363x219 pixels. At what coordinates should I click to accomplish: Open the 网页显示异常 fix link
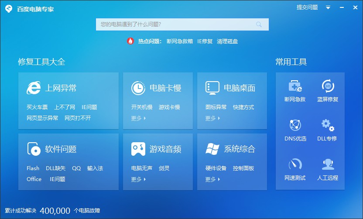click(x=42, y=118)
